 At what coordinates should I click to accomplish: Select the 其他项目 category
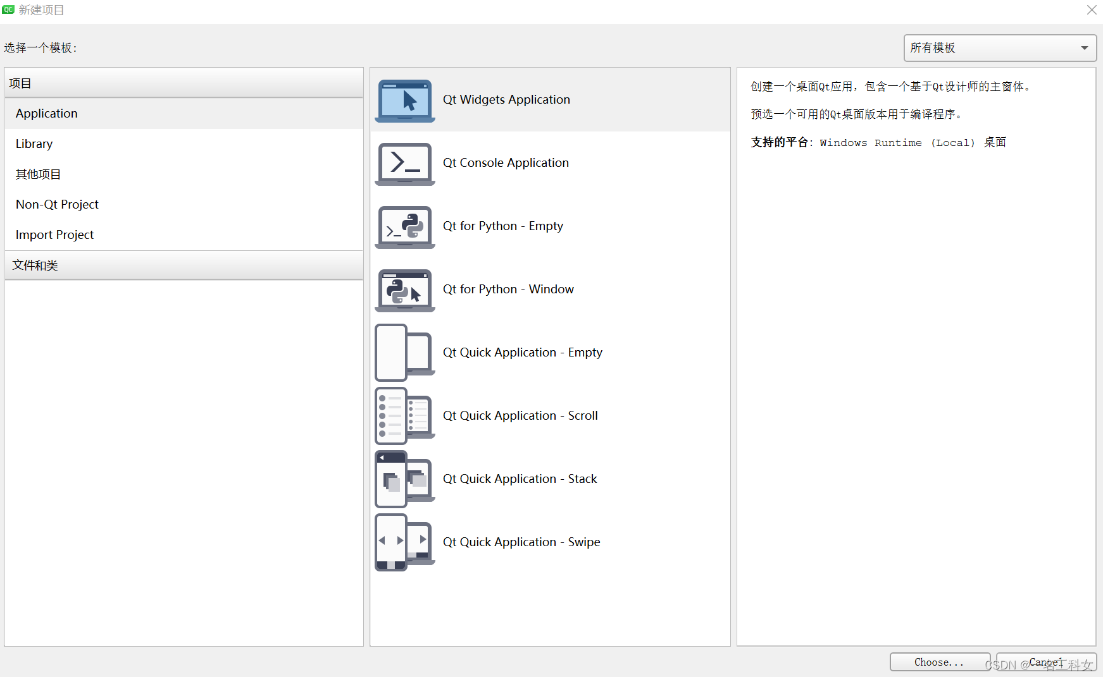pos(184,174)
